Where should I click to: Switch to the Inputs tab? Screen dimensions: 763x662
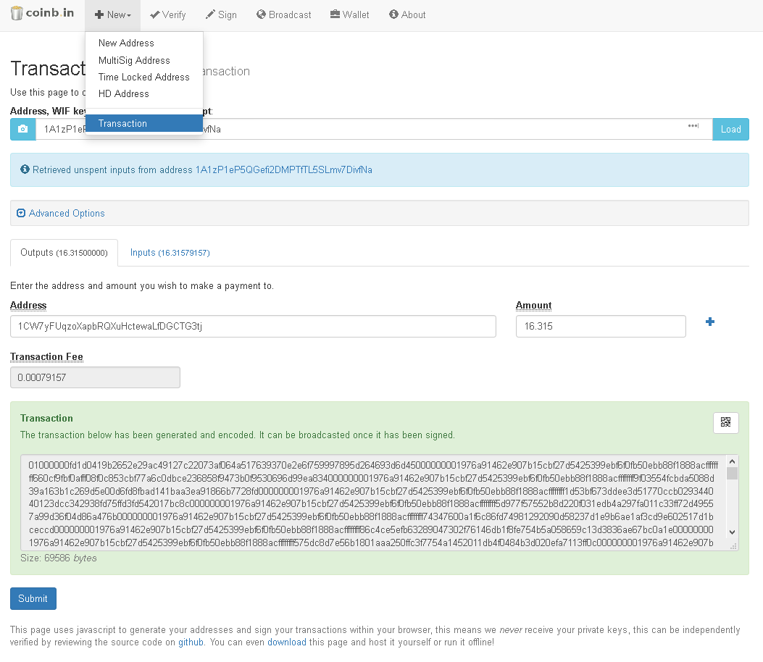(170, 253)
